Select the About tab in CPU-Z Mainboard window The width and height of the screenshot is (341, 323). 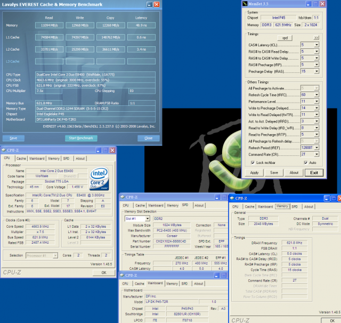point(199,284)
